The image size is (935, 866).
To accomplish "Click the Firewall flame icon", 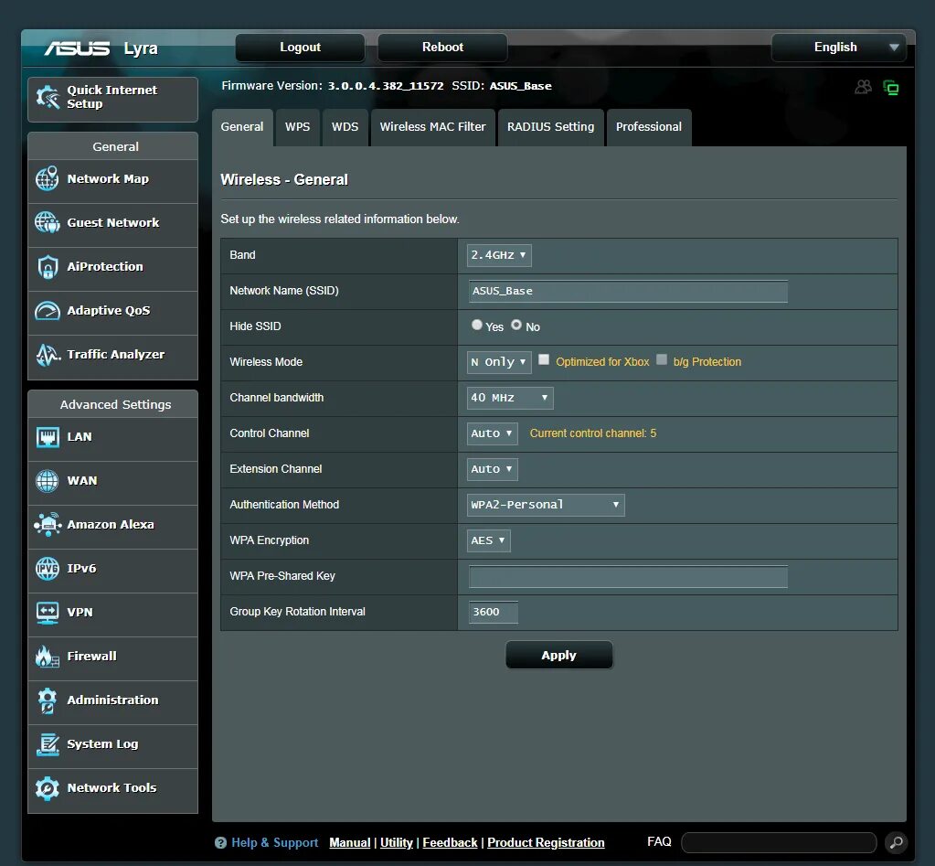I will (48, 656).
